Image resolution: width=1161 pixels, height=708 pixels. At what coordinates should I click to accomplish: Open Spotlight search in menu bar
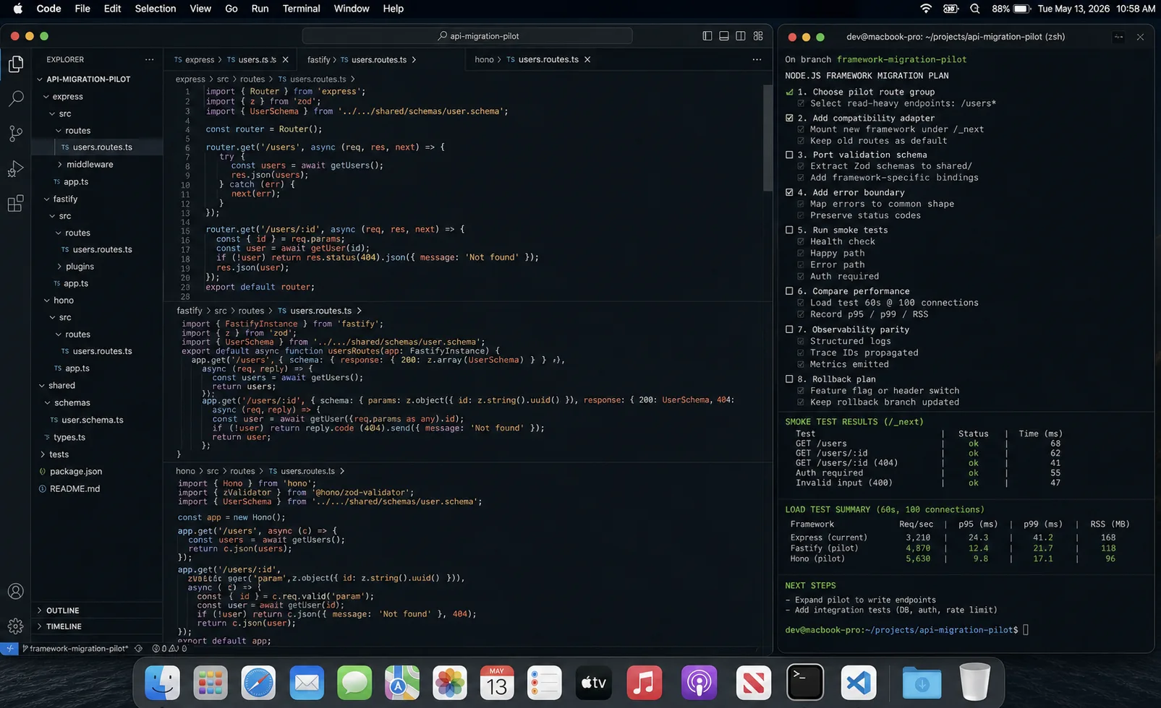point(975,9)
